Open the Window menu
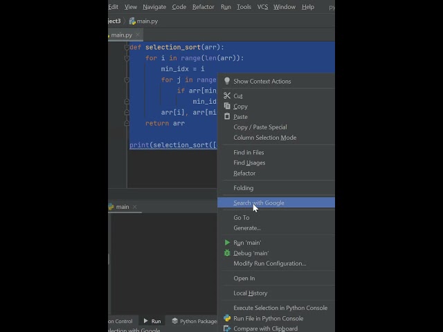 [284, 7]
